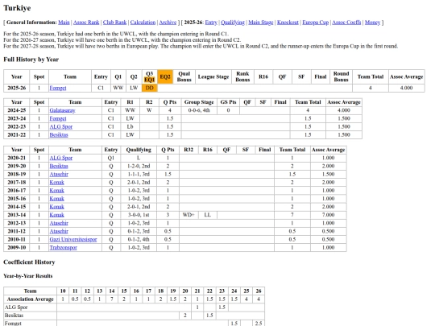435x326 pixels.
Task: Open the Knockout link
Action: (x=288, y=23)
